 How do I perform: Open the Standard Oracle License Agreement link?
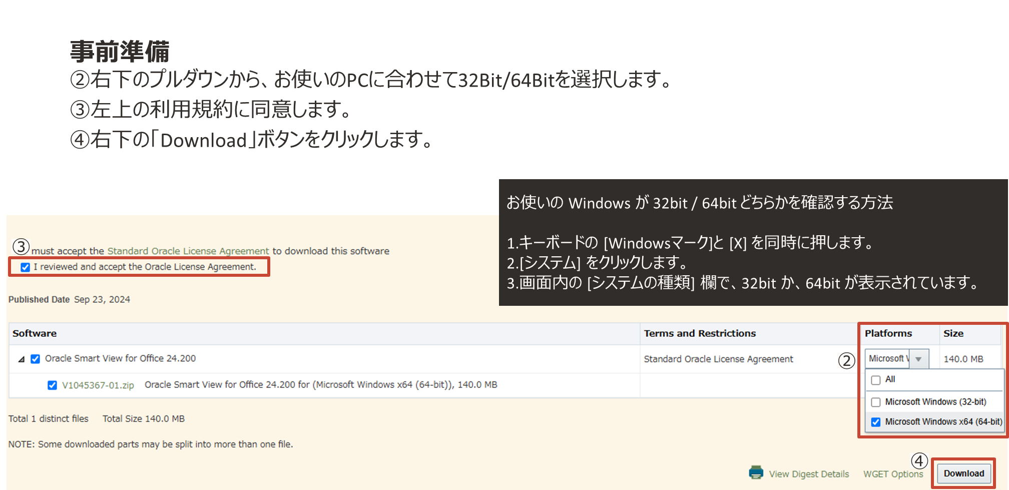pyautogui.click(x=188, y=251)
